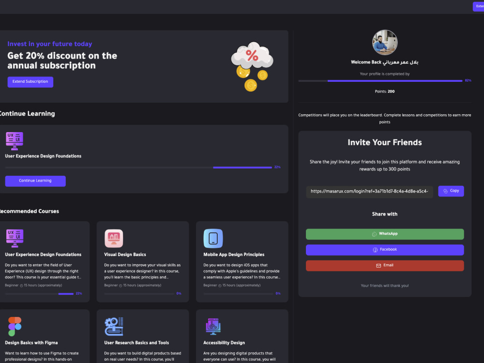Click the profile completion progress bar
Screen dimensions: 484x363
tap(380, 81)
